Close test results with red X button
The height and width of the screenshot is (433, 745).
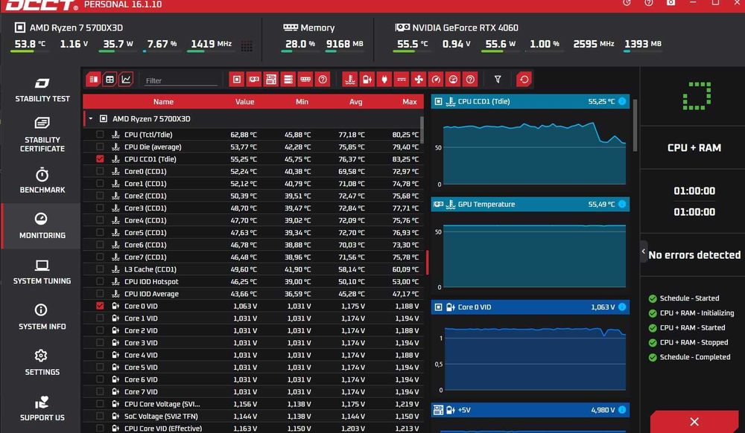pos(694,422)
